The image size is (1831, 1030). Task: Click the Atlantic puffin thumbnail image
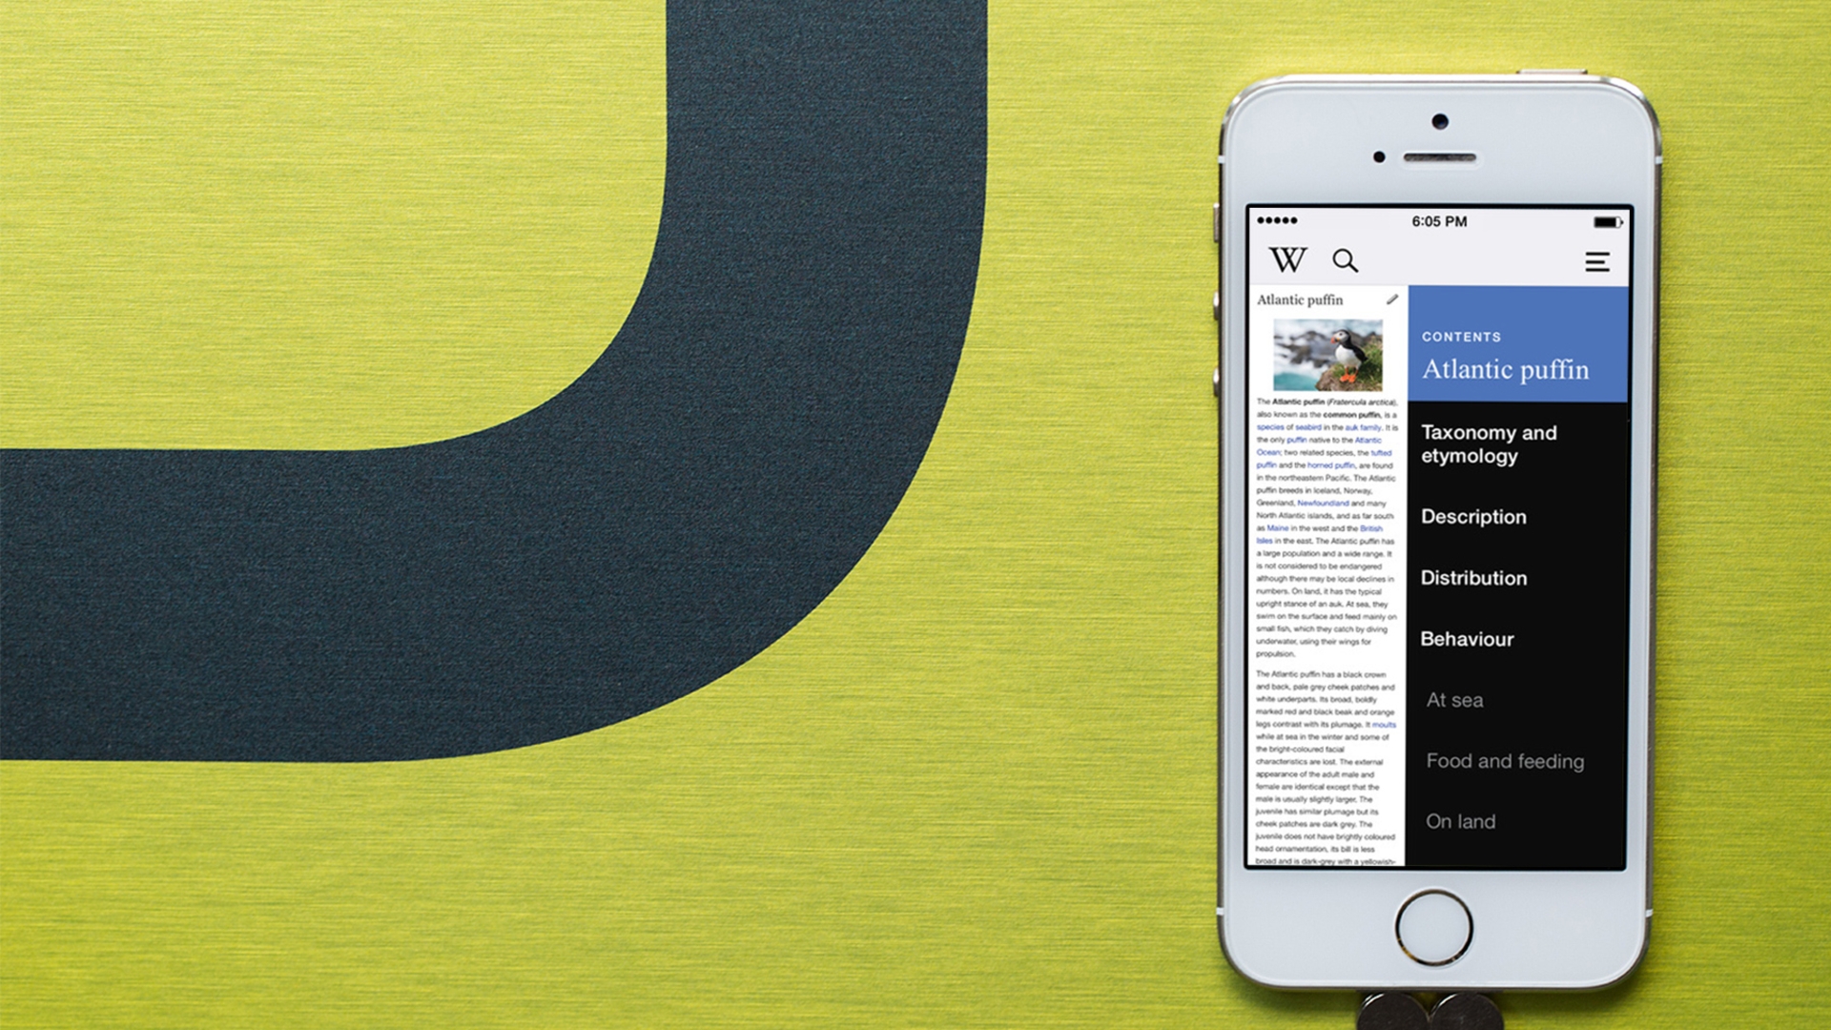(x=1326, y=364)
